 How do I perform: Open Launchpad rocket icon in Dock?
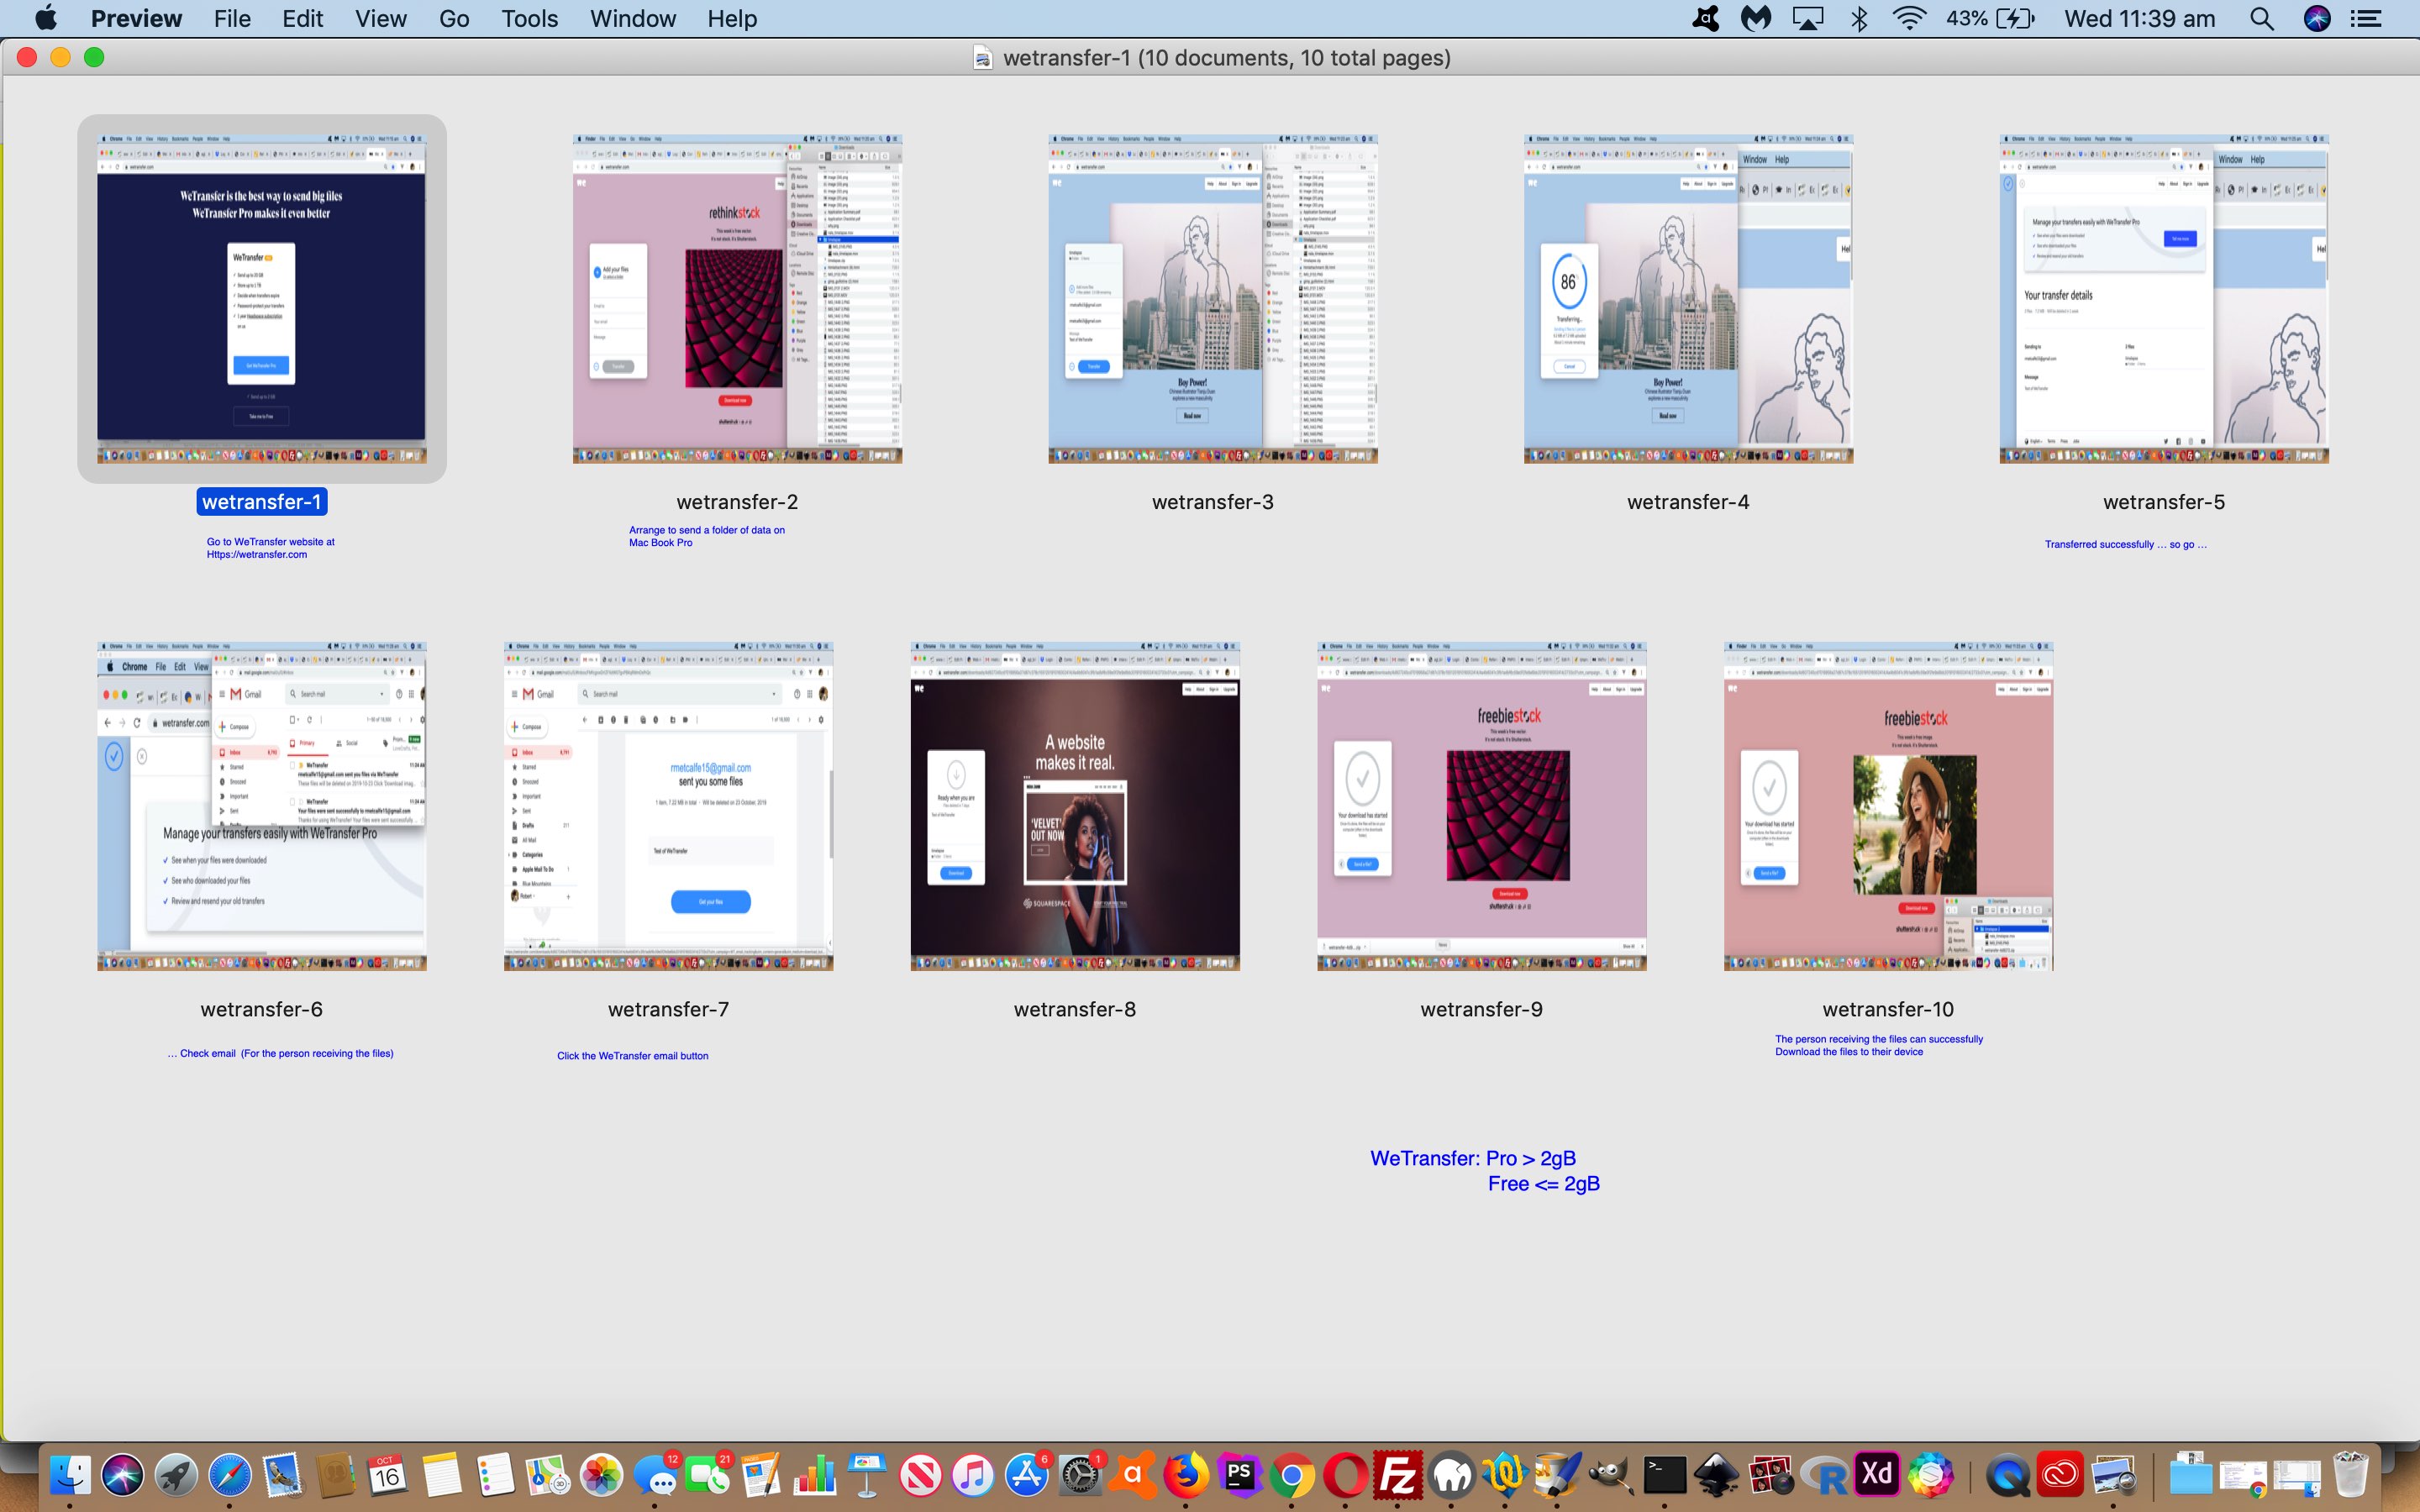176,1475
